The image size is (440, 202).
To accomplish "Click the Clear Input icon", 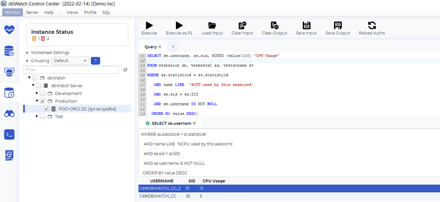I will click(242, 26).
